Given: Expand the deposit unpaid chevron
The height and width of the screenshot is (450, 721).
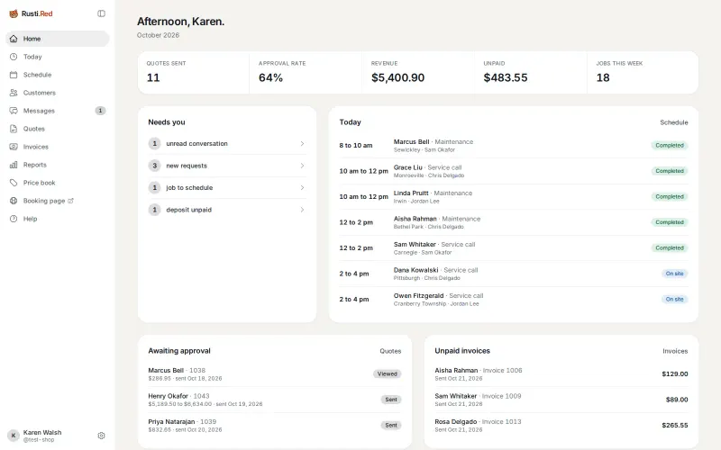Looking at the screenshot, I should 302,210.
